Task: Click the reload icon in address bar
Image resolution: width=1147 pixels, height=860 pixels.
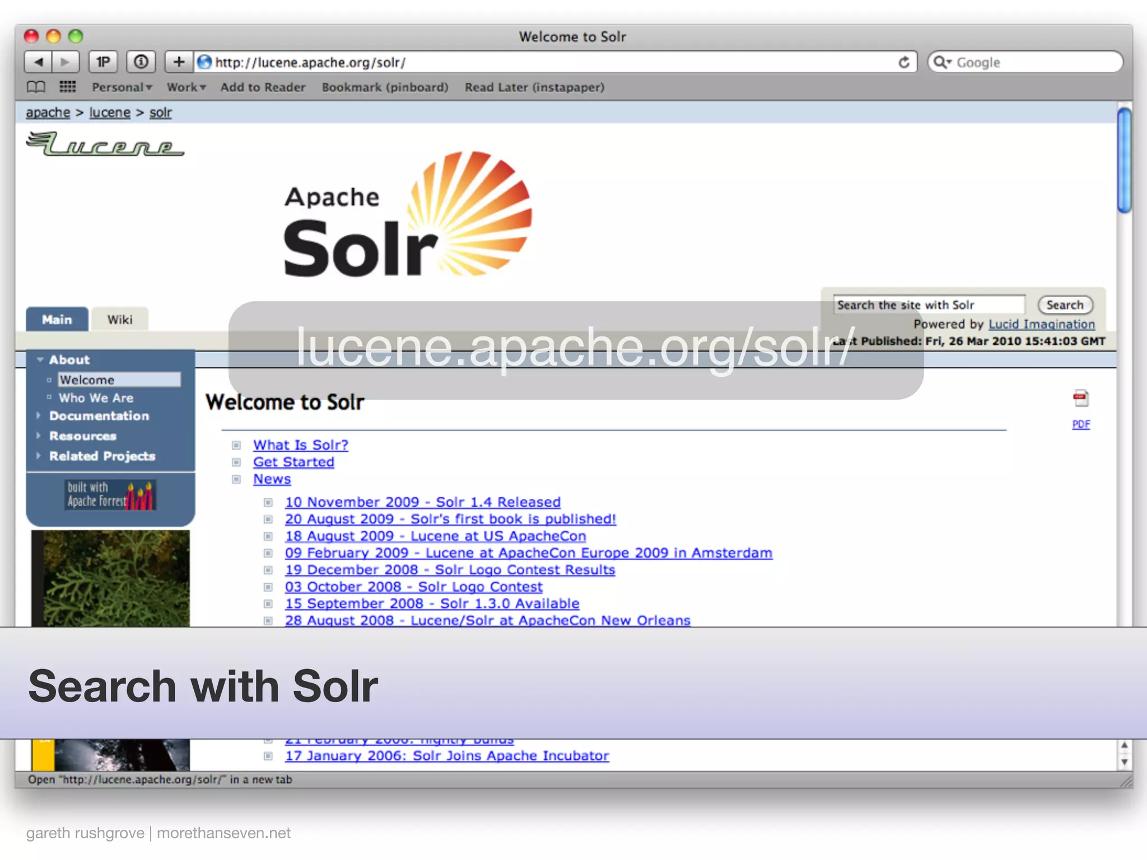Action: pyautogui.click(x=903, y=62)
